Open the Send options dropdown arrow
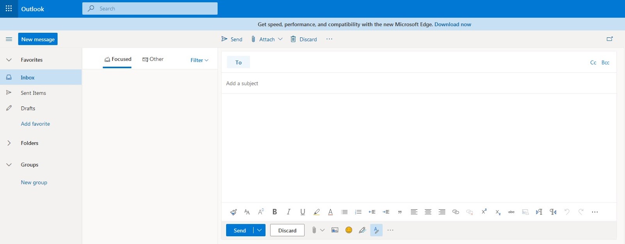Screen dimensions: 625x244 coord(259,230)
